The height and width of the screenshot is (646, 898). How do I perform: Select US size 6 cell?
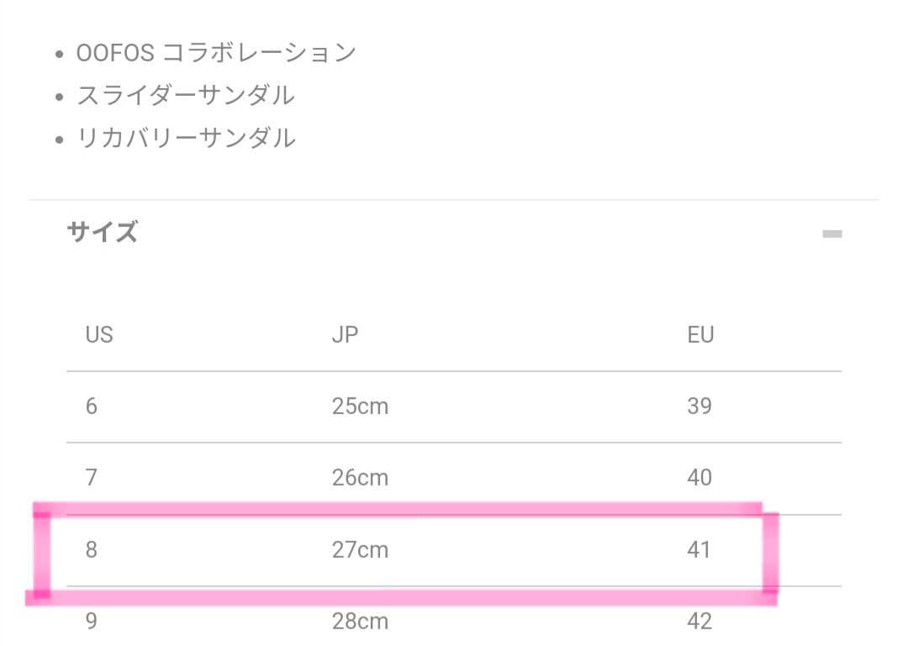click(91, 407)
